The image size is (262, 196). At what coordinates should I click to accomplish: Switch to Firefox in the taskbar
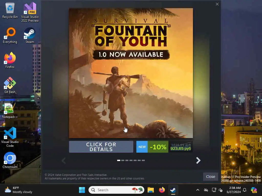tap(162, 190)
